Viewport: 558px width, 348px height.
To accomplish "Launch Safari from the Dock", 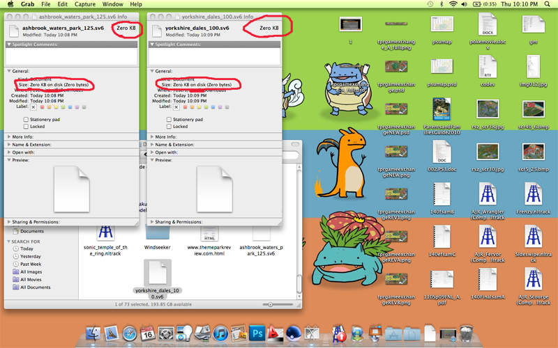I will 130,334.
